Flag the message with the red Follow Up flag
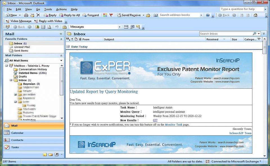 pos(111,15)
